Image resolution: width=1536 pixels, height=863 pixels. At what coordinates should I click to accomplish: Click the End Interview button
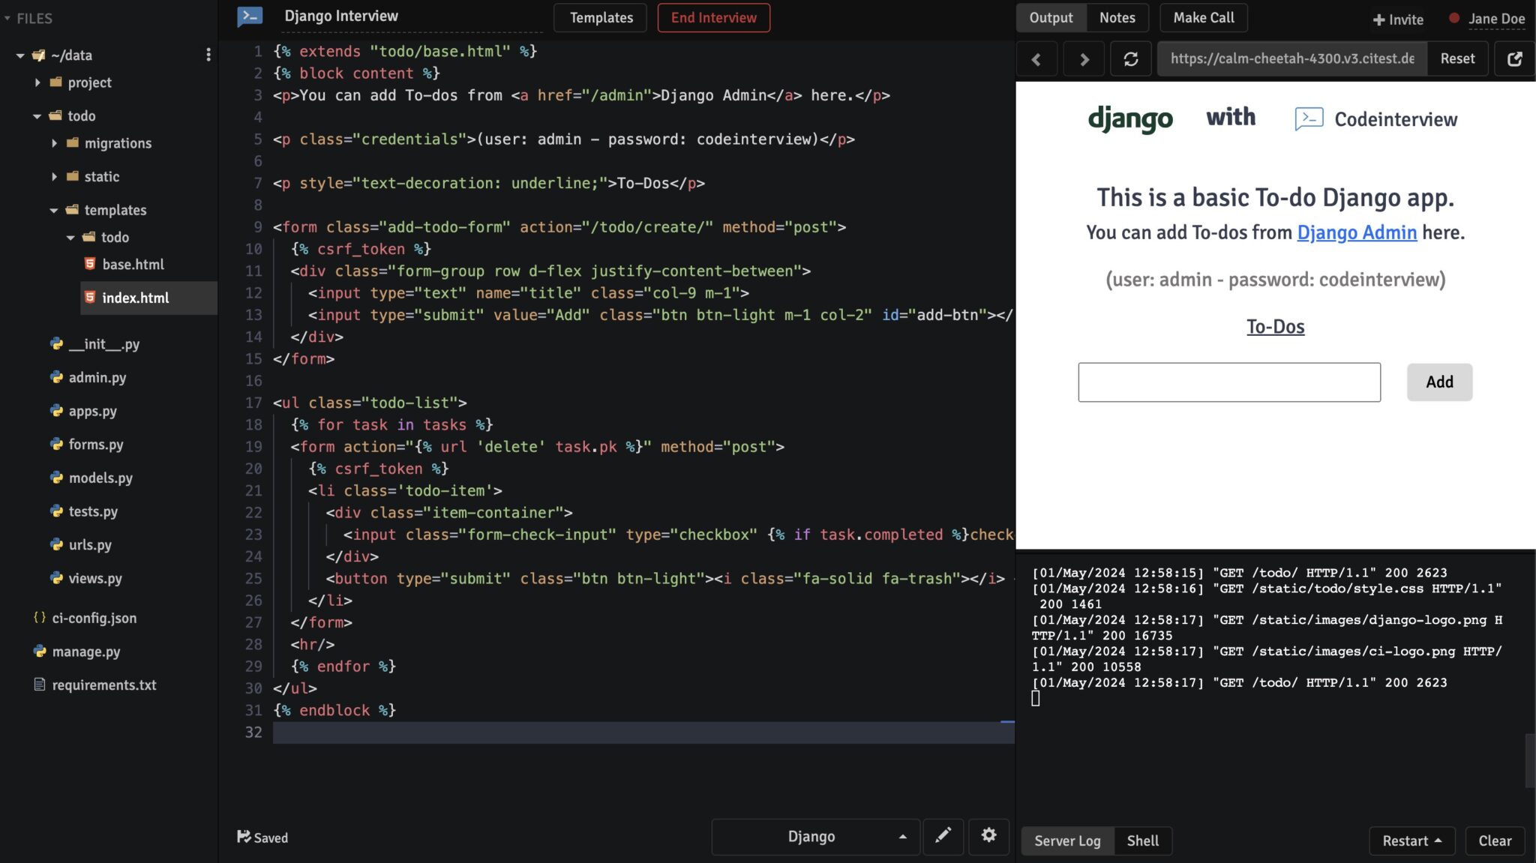coord(713,17)
